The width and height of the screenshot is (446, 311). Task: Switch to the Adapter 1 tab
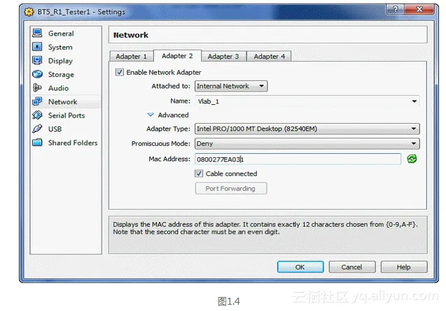131,56
